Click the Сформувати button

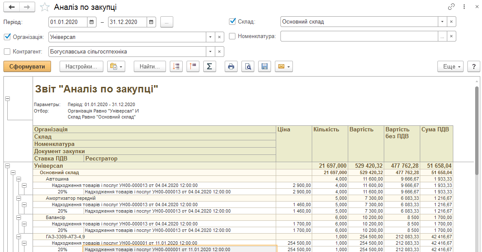tap(27, 66)
